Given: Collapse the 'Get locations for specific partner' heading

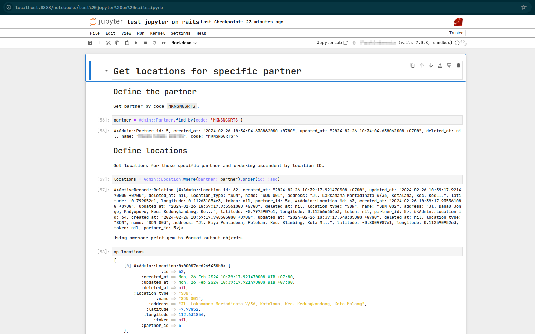Looking at the screenshot, I should tap(106, 71).
